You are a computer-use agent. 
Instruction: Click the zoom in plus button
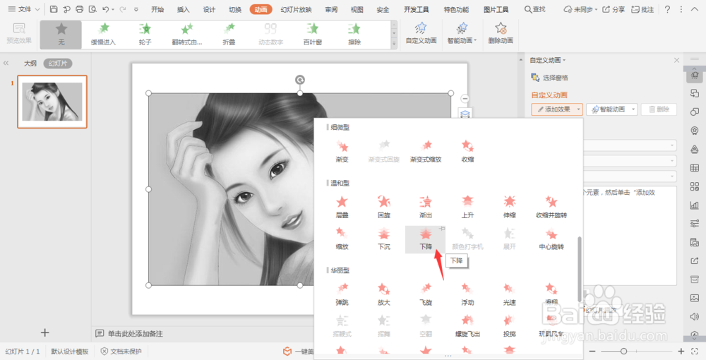coord(681,351)
